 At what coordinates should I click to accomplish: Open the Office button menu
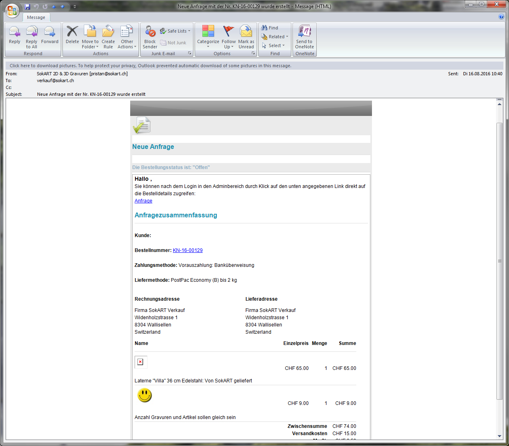(x=12, y=10)
